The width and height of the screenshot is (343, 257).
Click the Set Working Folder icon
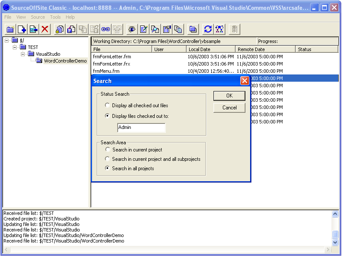pos(193,29)
